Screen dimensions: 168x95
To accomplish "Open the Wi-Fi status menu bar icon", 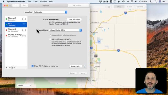I will (x=132, y=1).
